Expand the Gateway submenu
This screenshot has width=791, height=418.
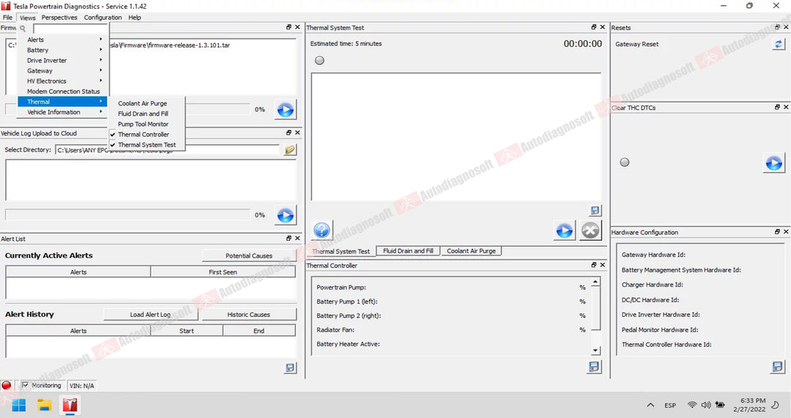coord(62,70)
